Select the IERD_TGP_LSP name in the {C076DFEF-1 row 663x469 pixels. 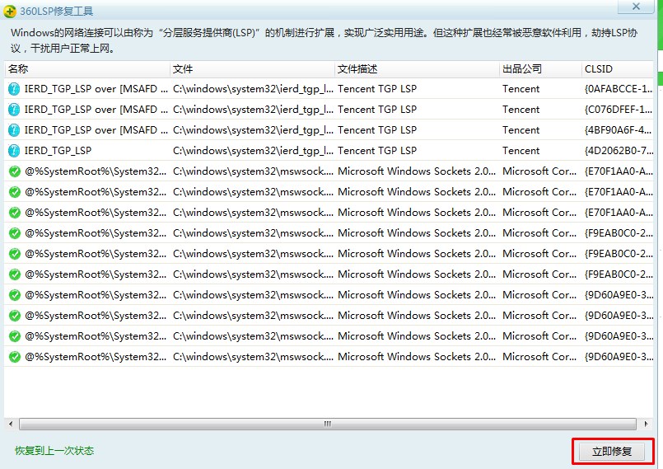(96, 110)
